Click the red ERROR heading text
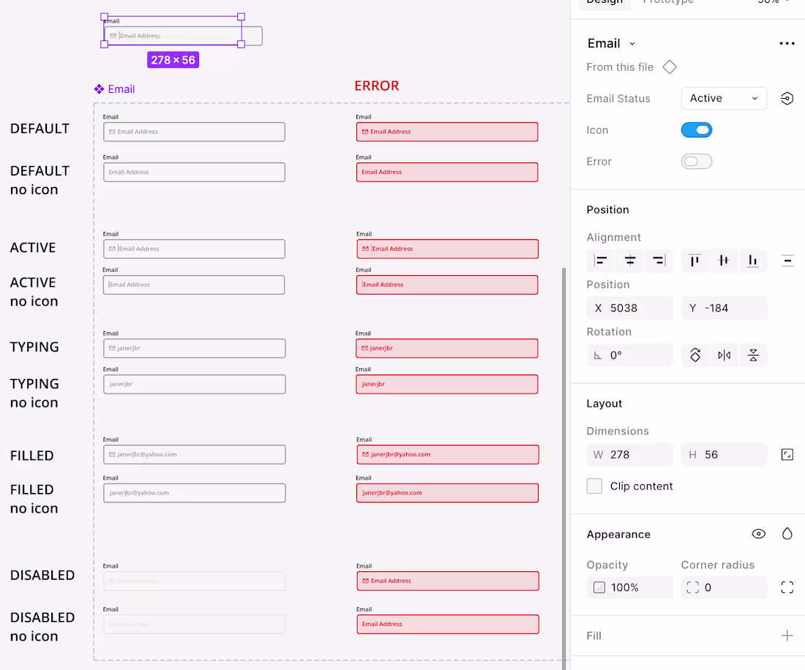805x670 pixels. [376, 86]
